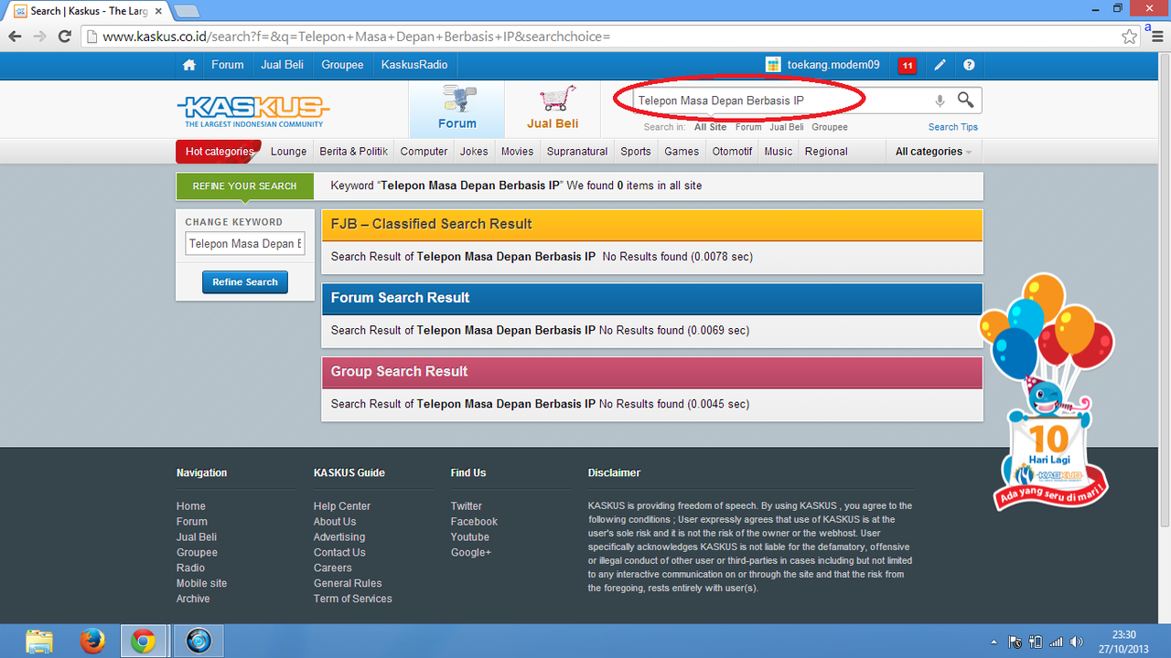Open Archive footer link
This screenshot has height=658, width=1171.
click(193, 599)
